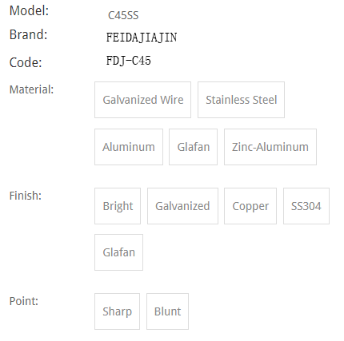
Task: Choose Stainless Steel material
Action: point(241,100)
